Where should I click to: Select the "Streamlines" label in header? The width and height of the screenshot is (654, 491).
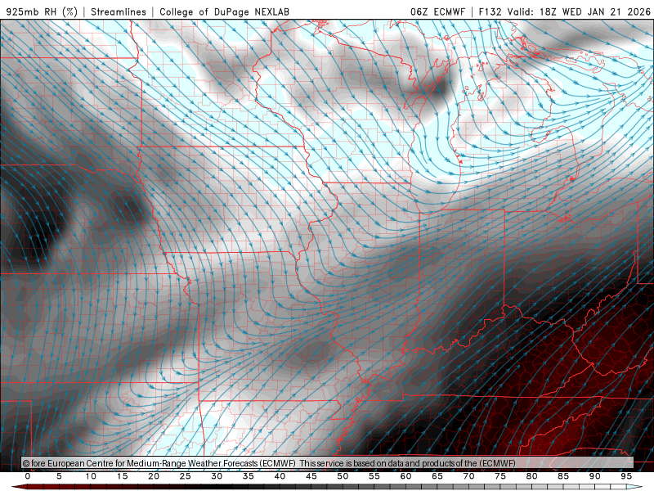click(119, 11)
